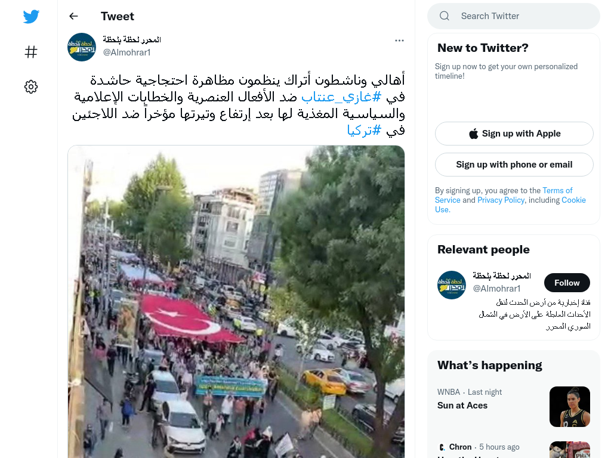This screenshot has height=458, width=611.
Task: Open the tweet's three-dot more menu
Action: 399,41
